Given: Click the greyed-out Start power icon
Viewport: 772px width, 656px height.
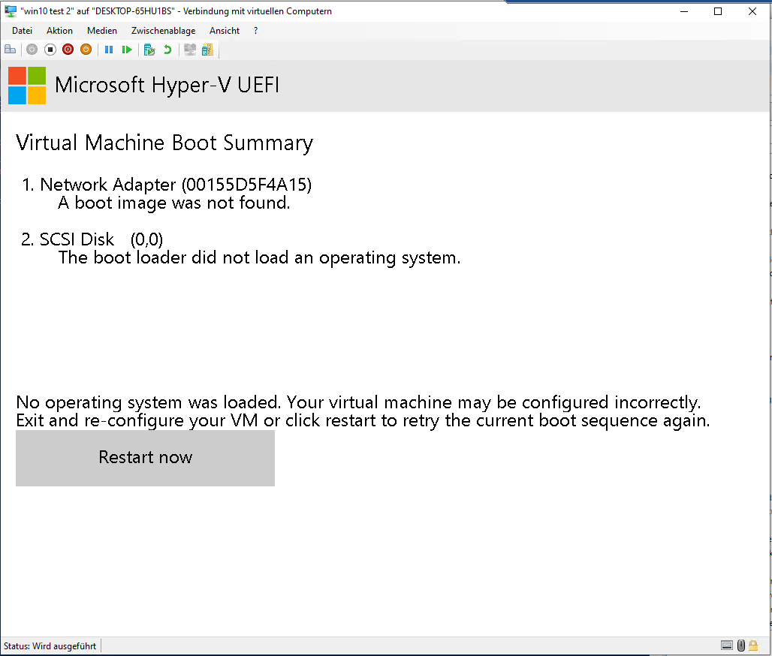Looking at the screenshot, I should 32,50.
